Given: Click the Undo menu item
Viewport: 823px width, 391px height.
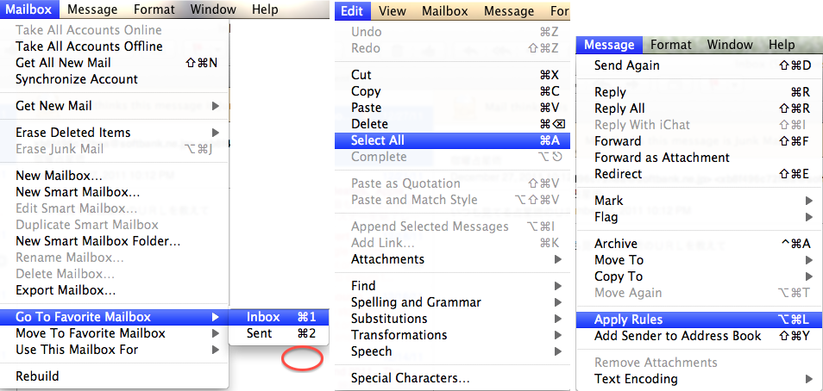Looking at the screenshot, I should coord(452,32).
